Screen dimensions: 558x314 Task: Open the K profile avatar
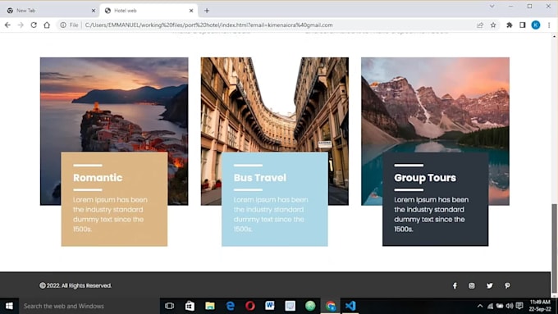click(536, 25)
